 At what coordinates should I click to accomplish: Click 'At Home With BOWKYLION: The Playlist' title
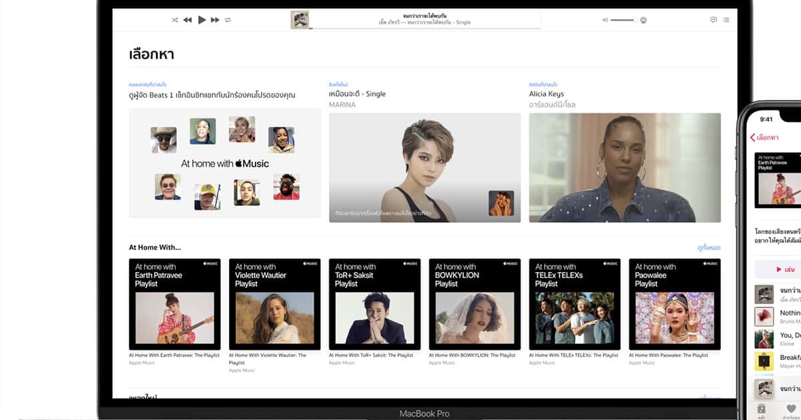(x=473, y=355)
